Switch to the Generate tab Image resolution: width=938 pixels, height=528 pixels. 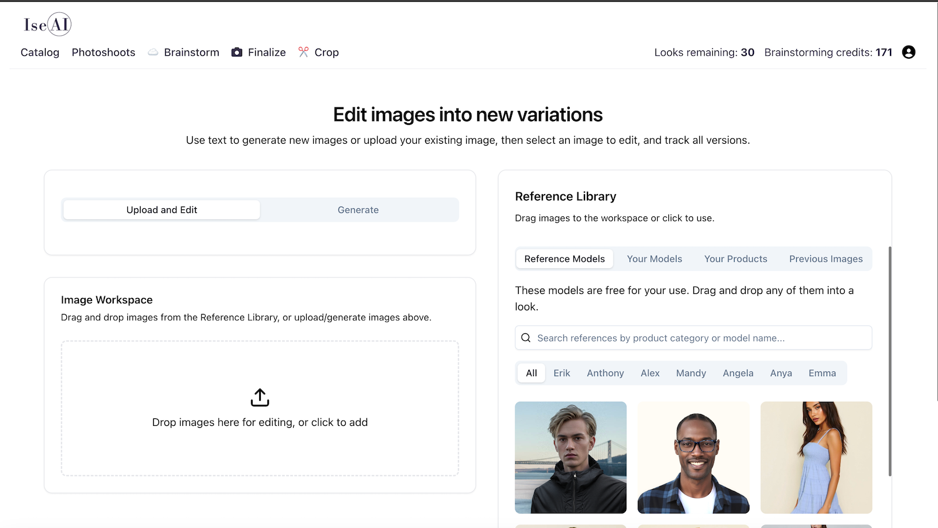click(x=358, y=209)
